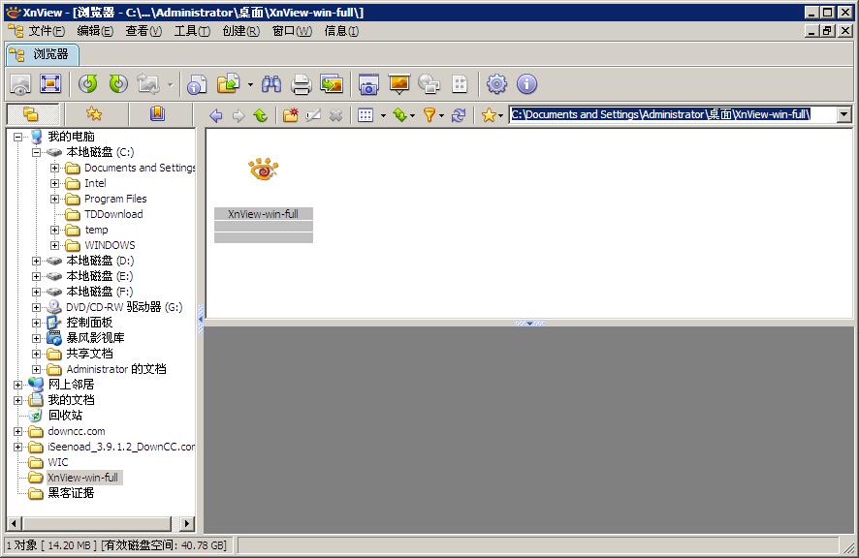Start the screen capture tool

pos(368,83)
